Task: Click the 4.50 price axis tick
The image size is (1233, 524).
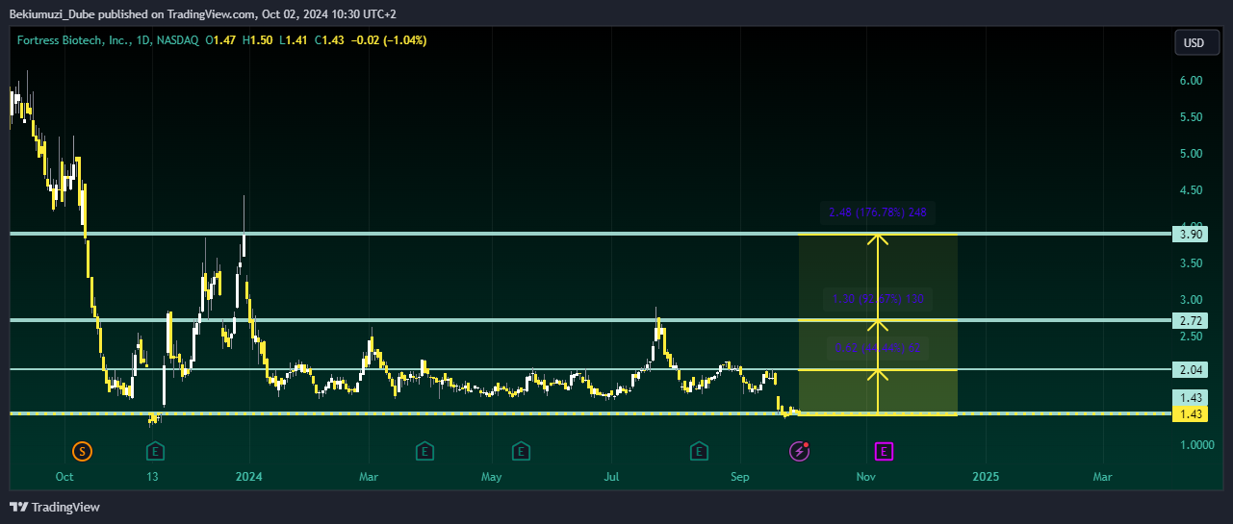Action: click(x=1191, y=190)
